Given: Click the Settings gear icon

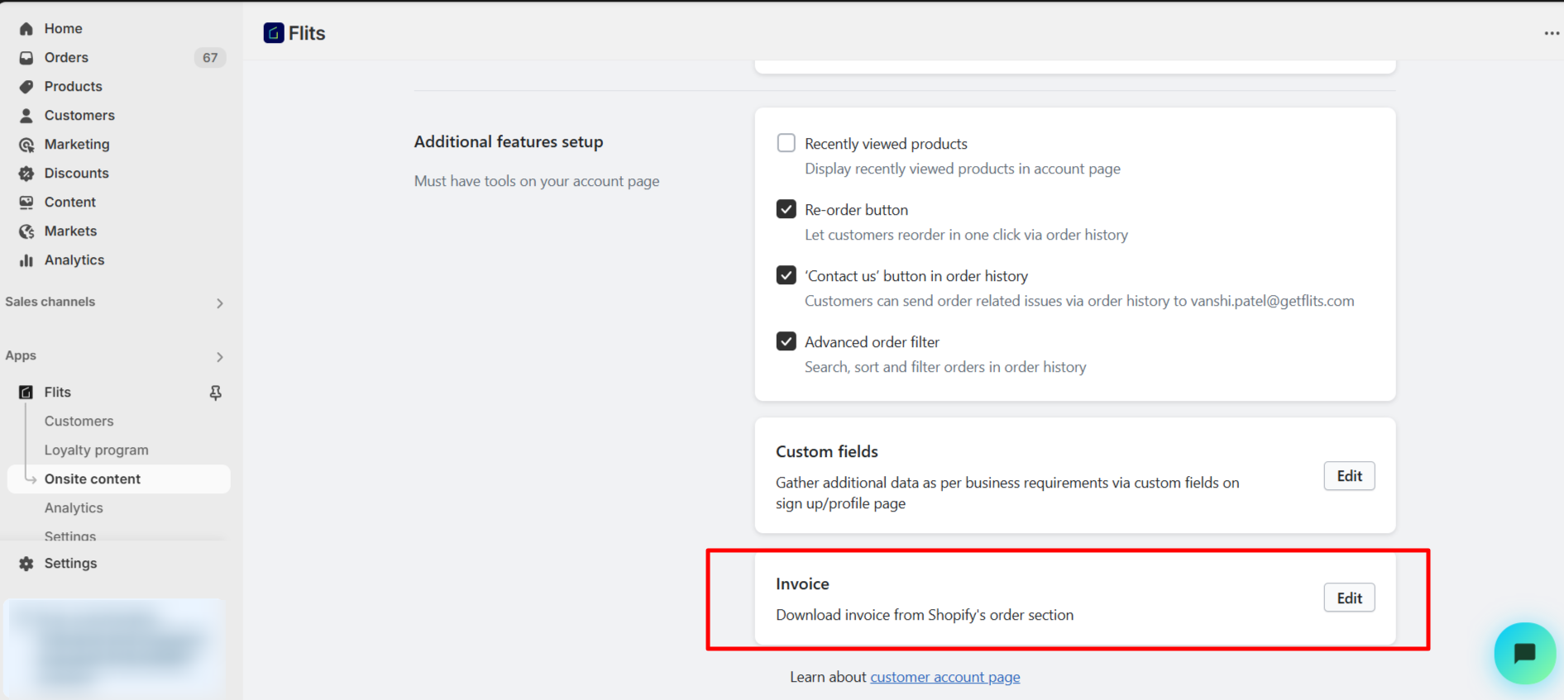Looking at the screenshot, I should pyautogui.click(x=26, y=564).
